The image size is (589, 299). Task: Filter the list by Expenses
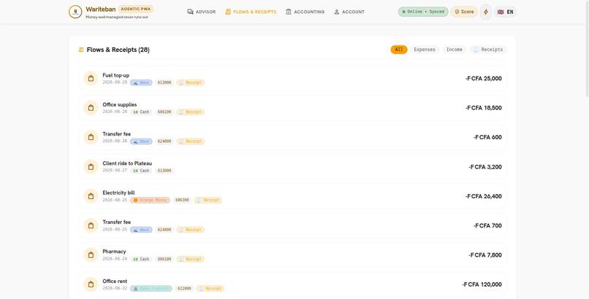pyautogui.click(x=425, y=50)
